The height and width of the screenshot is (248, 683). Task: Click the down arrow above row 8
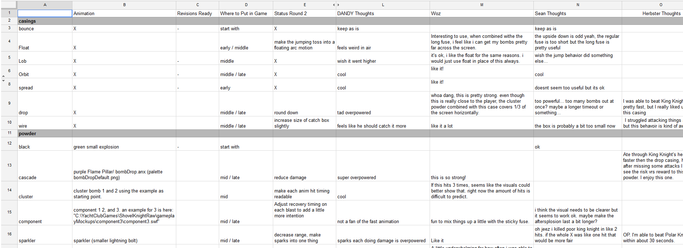(x=4, y=81)
